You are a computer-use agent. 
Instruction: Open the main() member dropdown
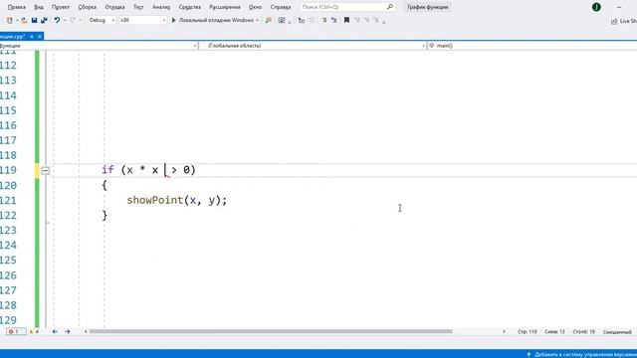tap(531, 46)
